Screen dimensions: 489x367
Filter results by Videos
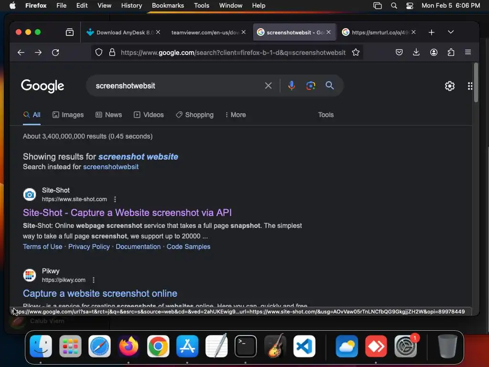149,115
